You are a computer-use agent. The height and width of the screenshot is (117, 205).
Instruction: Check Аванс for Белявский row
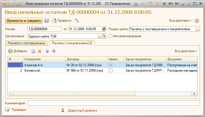click(111, 70)
